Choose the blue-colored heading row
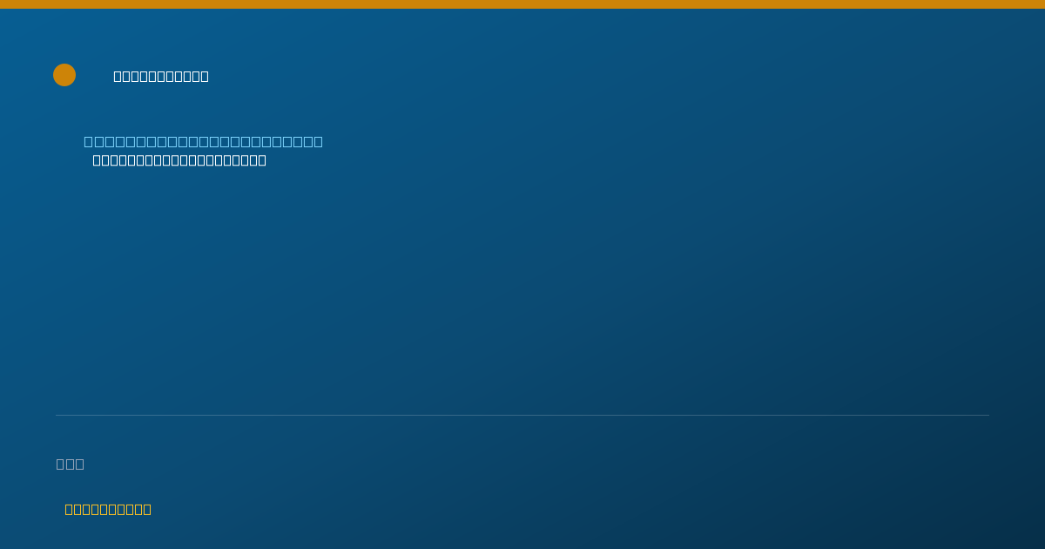 click(x=203, y=141)
